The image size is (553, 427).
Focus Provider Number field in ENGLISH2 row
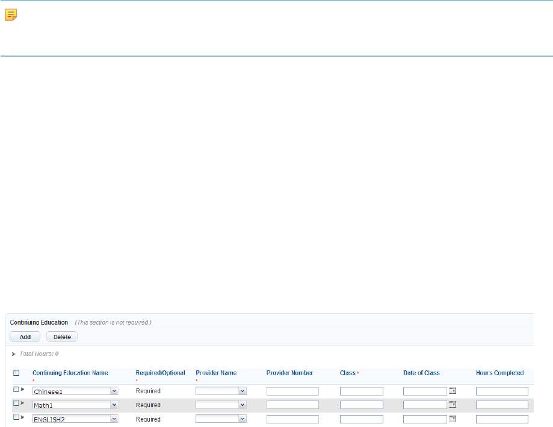[292, 419]
